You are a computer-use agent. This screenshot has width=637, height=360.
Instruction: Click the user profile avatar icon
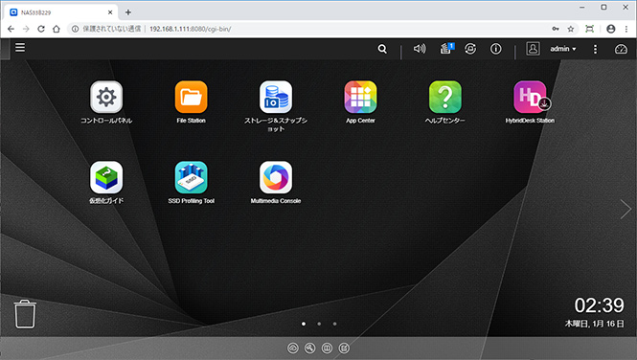[x=533, y=49]
